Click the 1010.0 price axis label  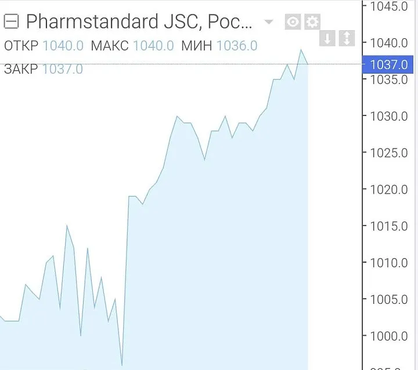pos(389,263)
